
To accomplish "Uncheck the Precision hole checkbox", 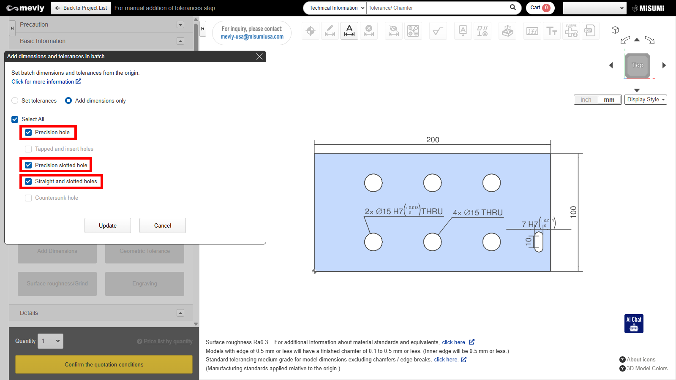I will (x=28, y=133).
